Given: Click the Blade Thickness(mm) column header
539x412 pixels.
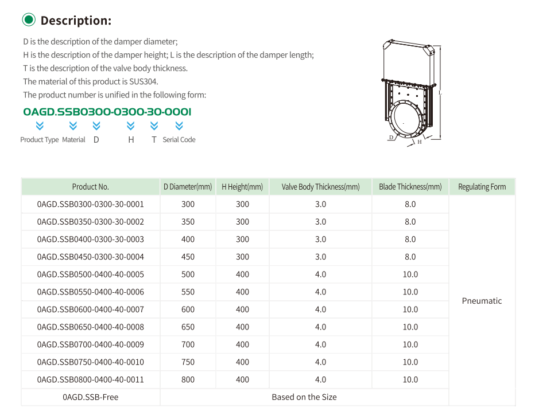Looking at the screenshot, I should click(410, 187).
